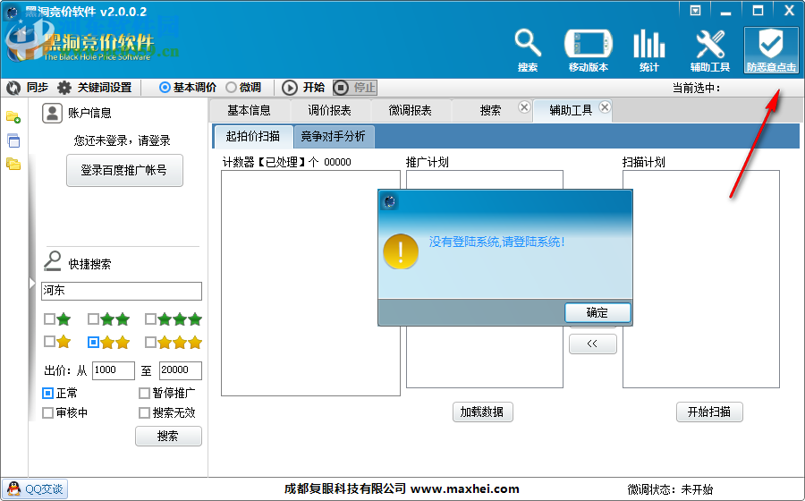
Task: Click the new folder icon in left sidebar
Action: (x=13, y=117)
